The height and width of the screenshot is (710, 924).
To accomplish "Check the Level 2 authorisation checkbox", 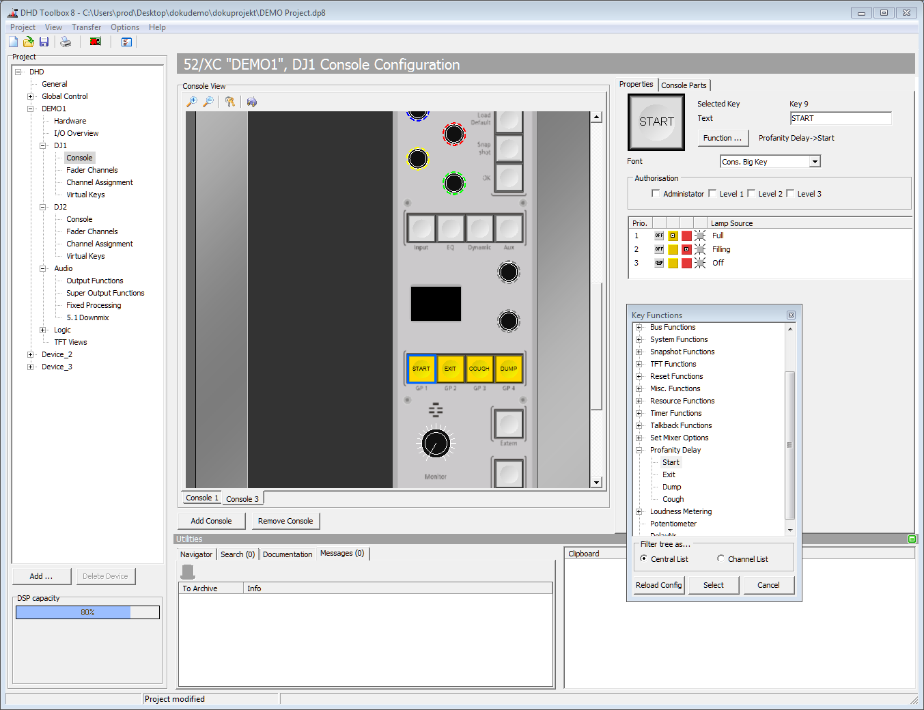I will click(751, 194).
